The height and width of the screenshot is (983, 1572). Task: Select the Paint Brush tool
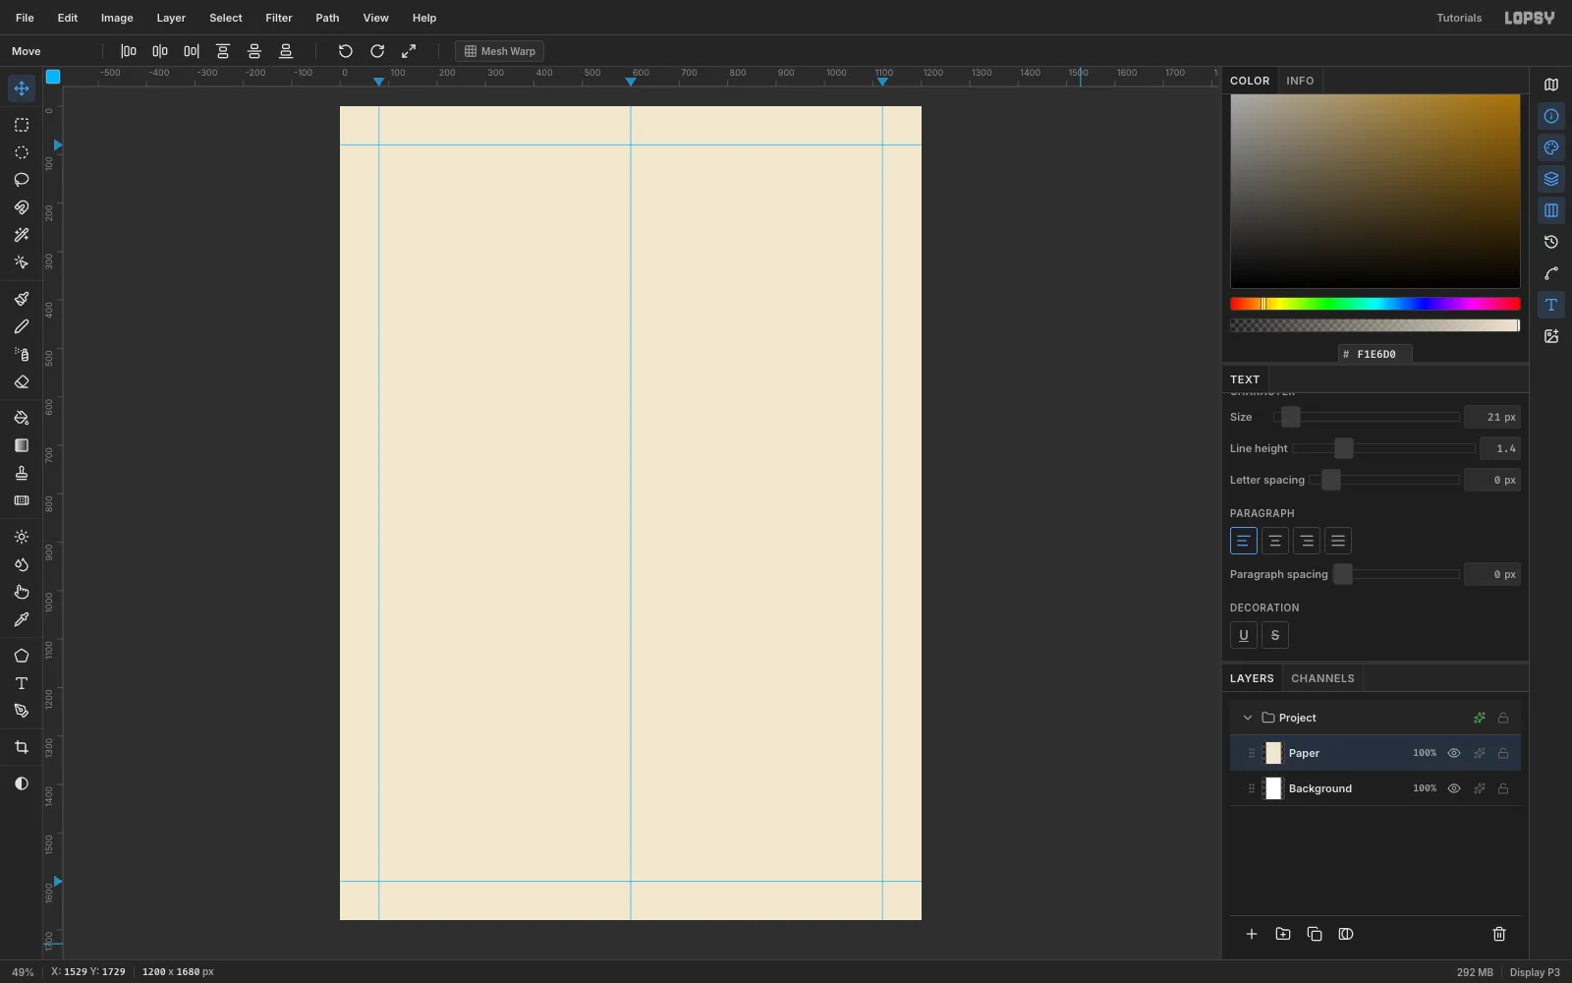click(x=22, y=299)
